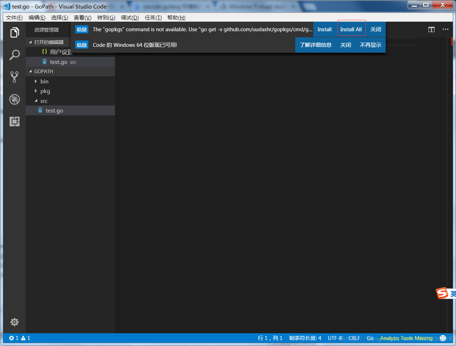The height and width of the screenshot is (346, 456).
Task: Open the 调试(D) menu
Action: pyautogui.click(x=130, y=18)
